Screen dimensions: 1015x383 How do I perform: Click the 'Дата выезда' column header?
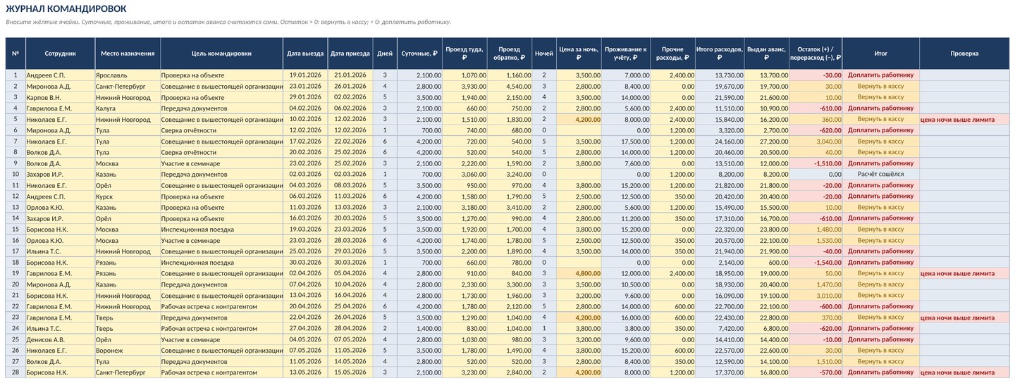pyautogui.click(x=305, y=54)
